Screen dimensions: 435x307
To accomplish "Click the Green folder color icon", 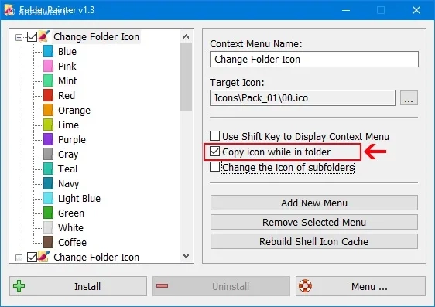I will click(48, 213).
